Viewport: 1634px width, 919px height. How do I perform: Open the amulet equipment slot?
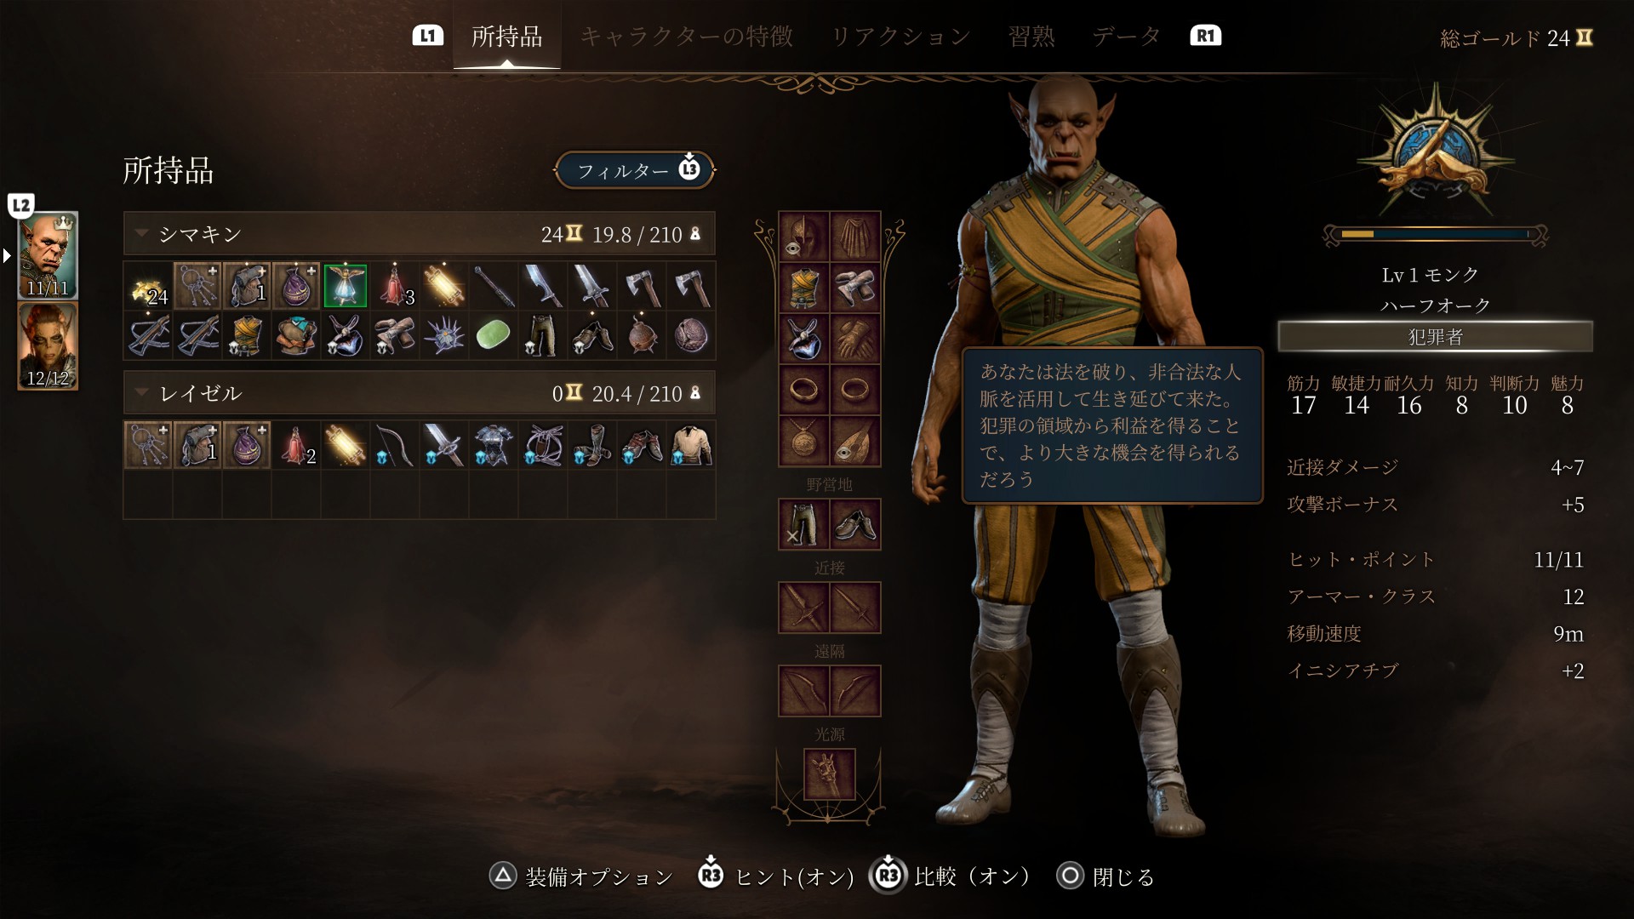click(803, 441)
